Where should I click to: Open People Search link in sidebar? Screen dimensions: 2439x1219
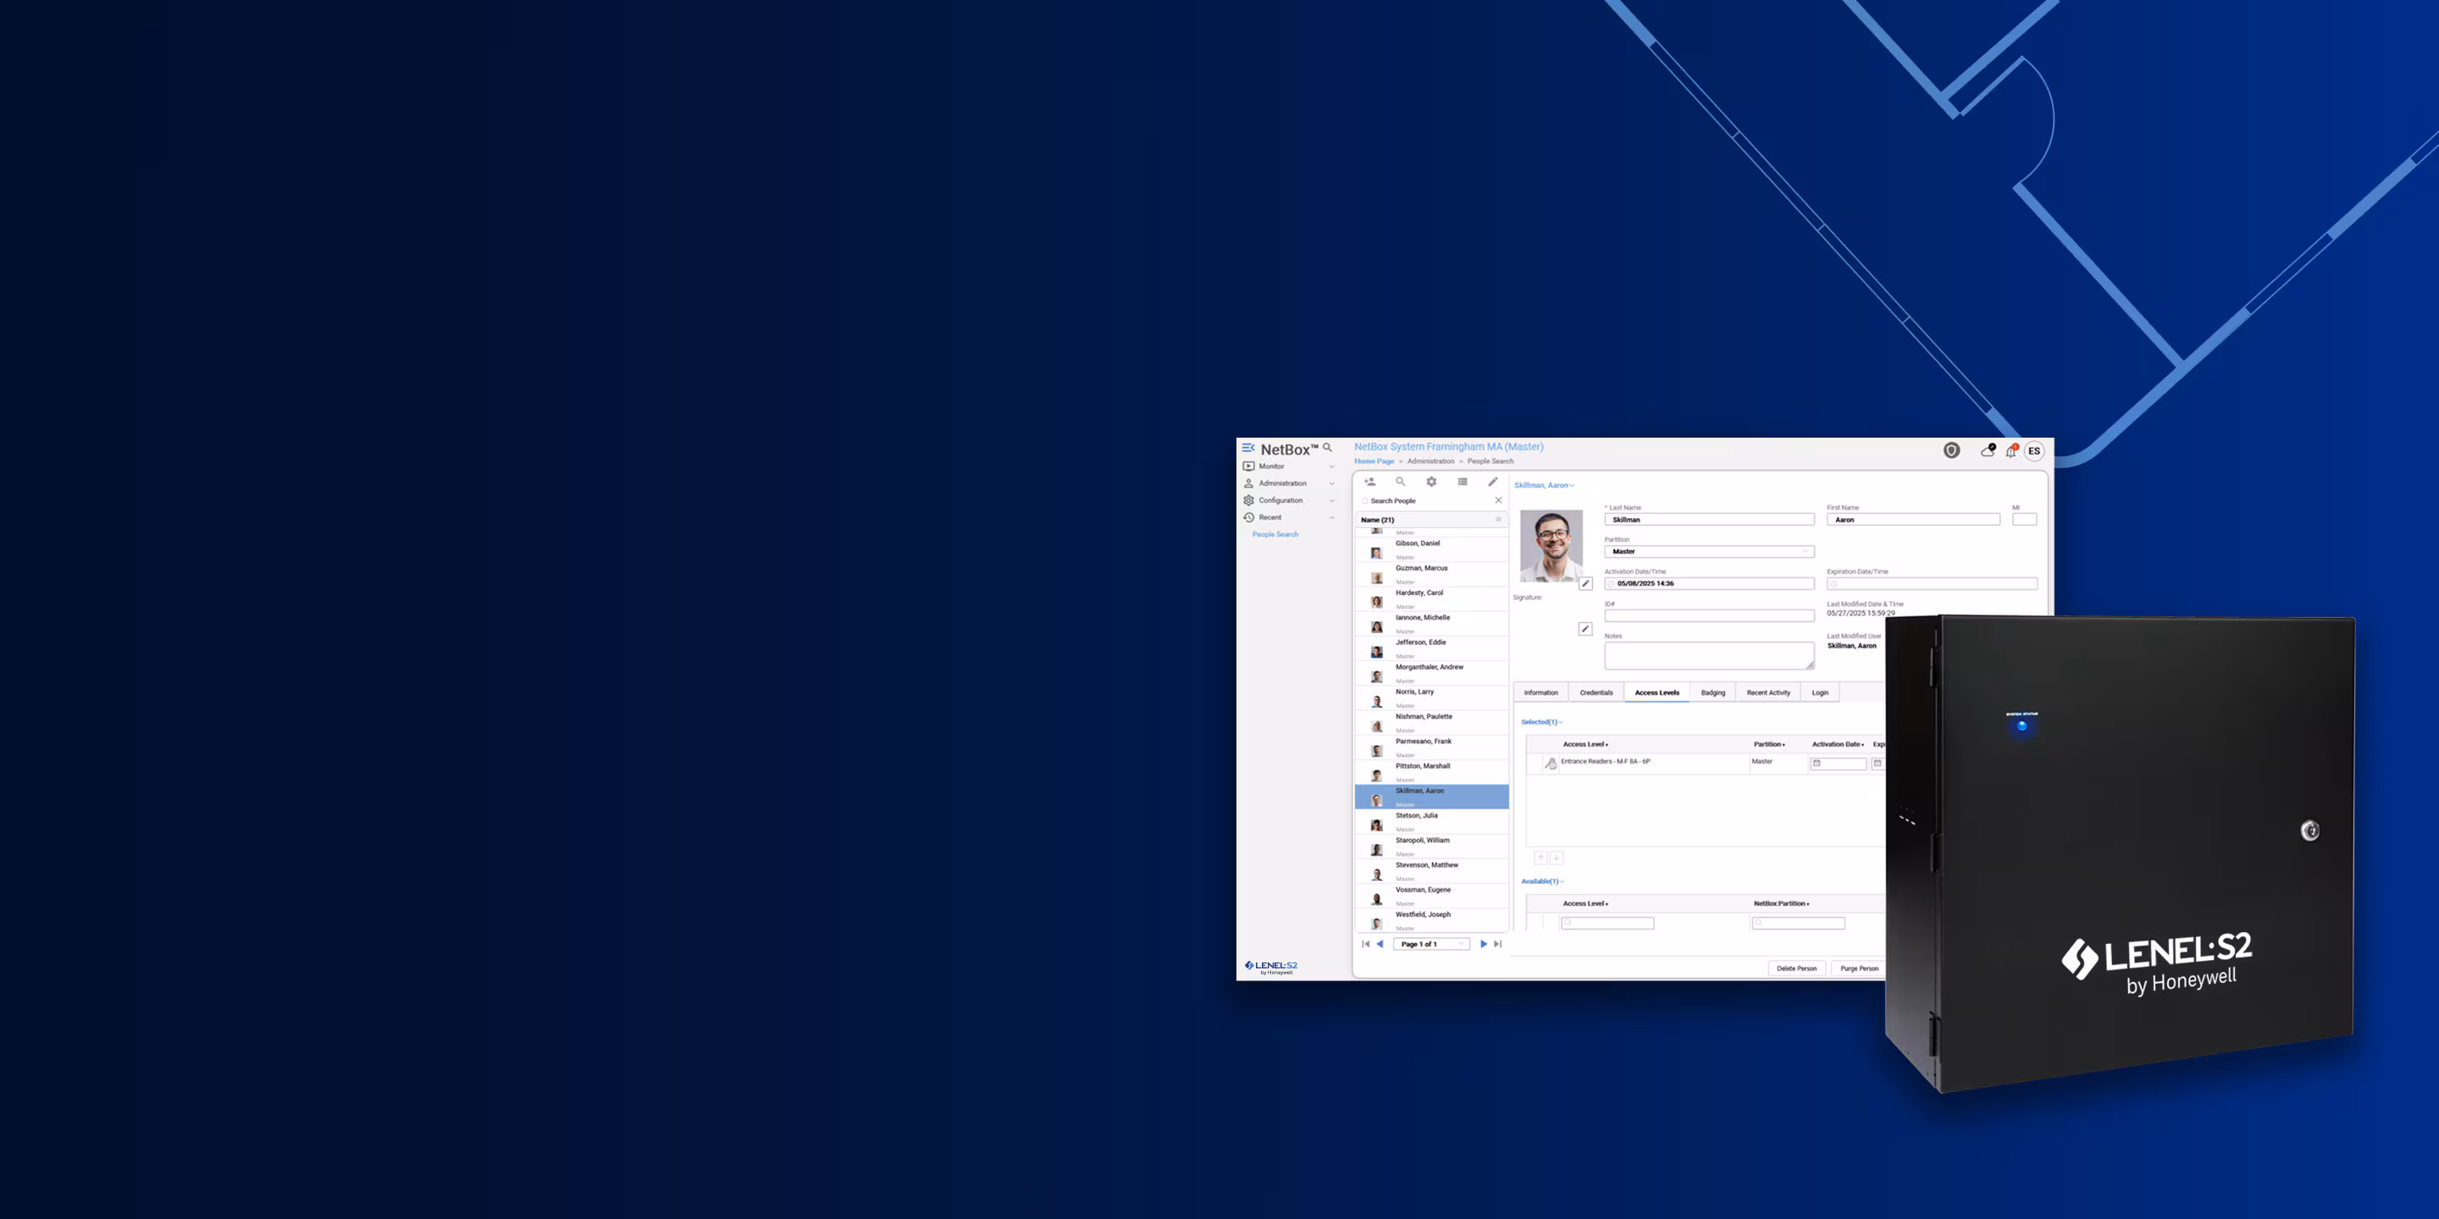pos(1275,535)
